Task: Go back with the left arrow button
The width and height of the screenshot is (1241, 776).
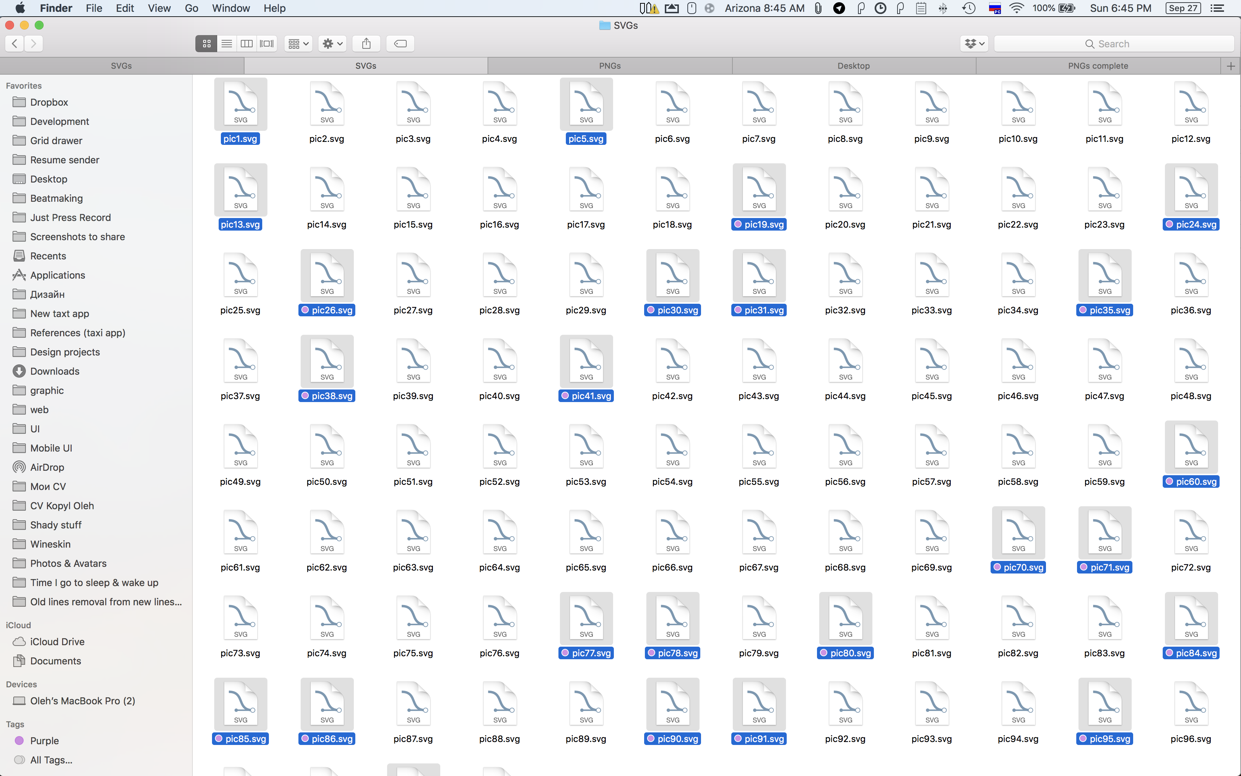Action: click(x=15, y=44)
